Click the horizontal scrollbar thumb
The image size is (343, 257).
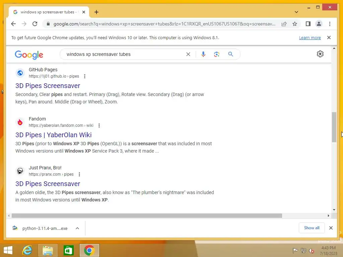pos(147,216)
